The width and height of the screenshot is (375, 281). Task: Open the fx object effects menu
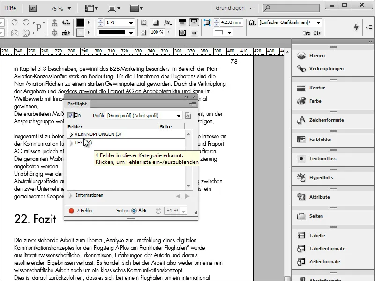[x=167, y=22]
